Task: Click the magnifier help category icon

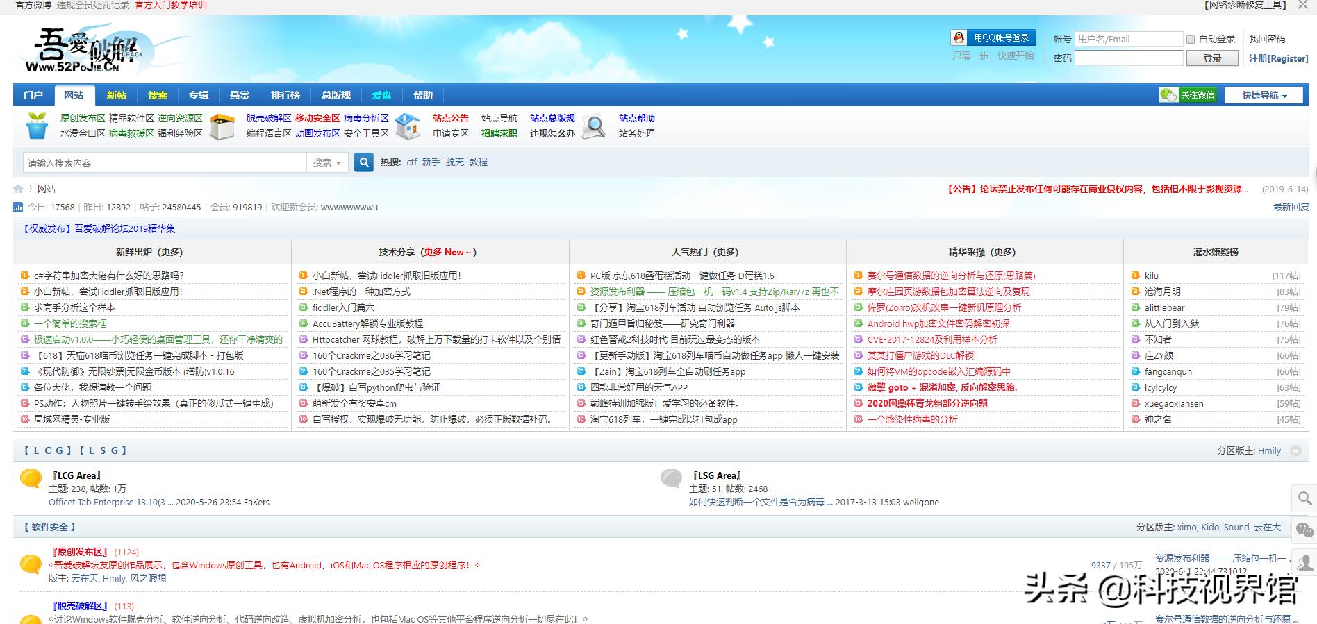Action: [594, 126]
